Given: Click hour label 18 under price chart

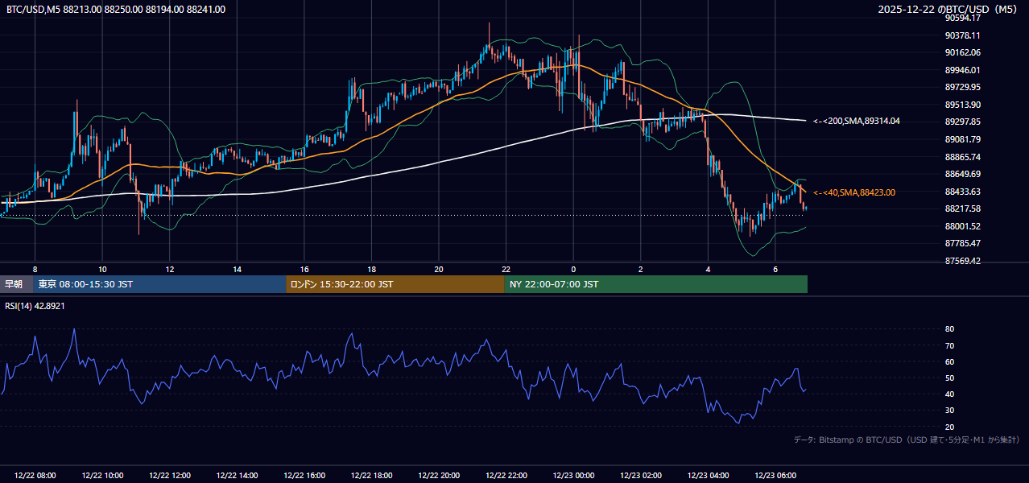Looking at the screenshot, I should click(371, 268).
